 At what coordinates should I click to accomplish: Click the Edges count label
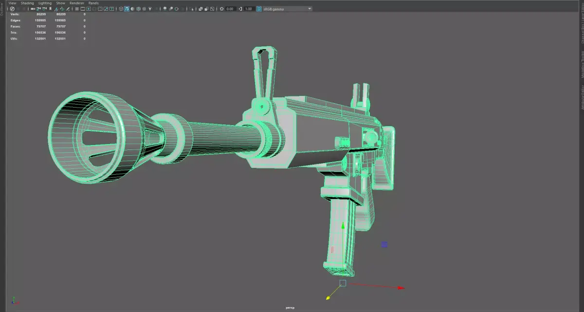coord(15,20)
